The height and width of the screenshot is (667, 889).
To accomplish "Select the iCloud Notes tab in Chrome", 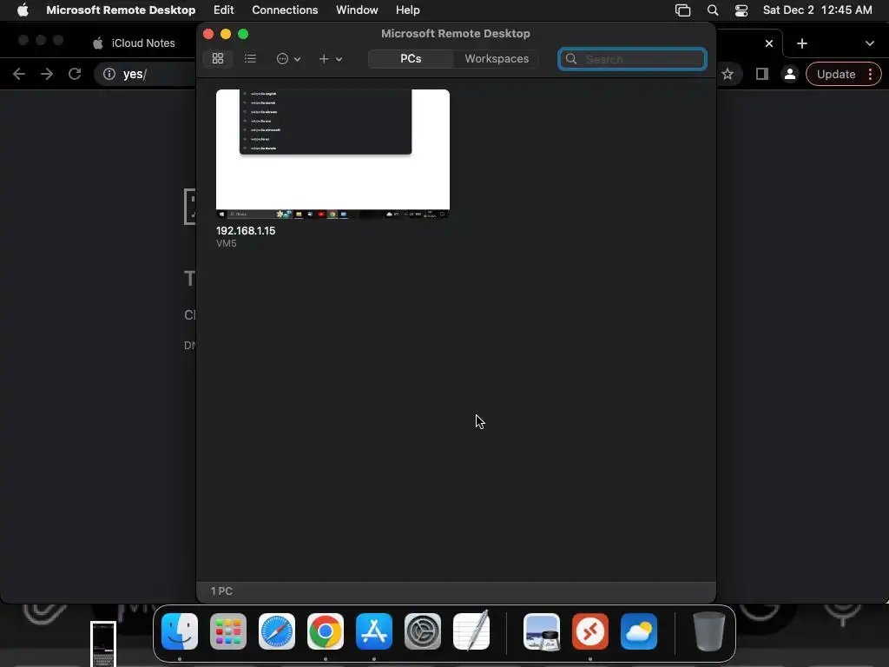I will coord(135,43).
